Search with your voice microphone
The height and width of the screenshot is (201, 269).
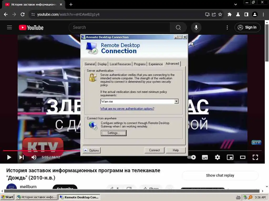coord(196,27)
